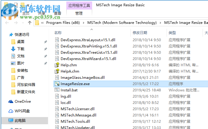The width and height of the screenshot is (208, 129).
Task: Open 桌面 in quick access
Action: (21, 42)
